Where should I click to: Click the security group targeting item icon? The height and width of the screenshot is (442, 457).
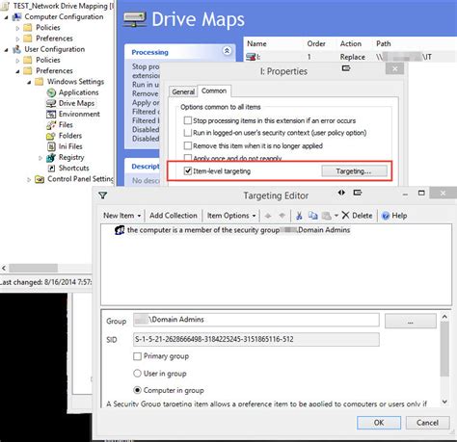coord(120,230)
